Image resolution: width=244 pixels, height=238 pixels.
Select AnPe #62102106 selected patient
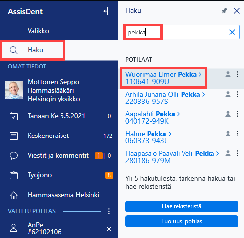[x=44, y=228]
